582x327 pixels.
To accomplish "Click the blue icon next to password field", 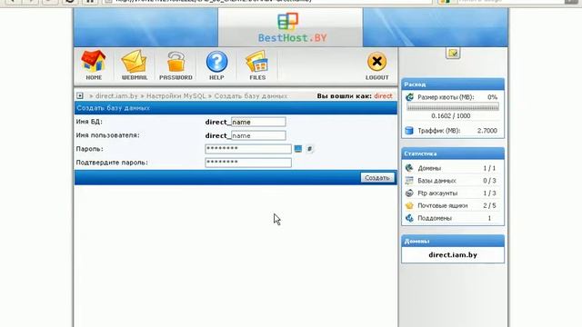I will 298,149.
